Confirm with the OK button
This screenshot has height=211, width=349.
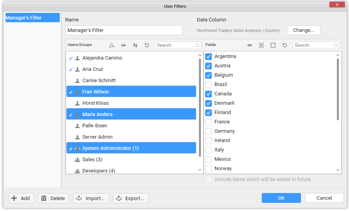[281, 198]
